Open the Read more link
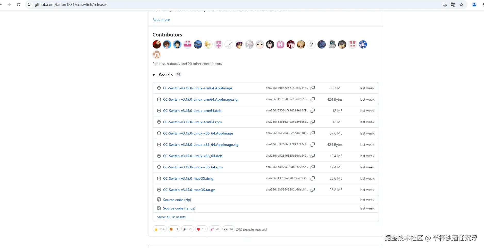The width and height of the screenshot is (484, 248). tap(161, 20)
